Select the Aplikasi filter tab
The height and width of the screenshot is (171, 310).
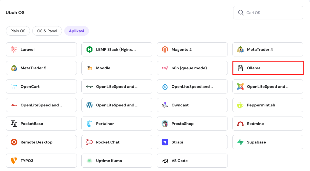76,31
